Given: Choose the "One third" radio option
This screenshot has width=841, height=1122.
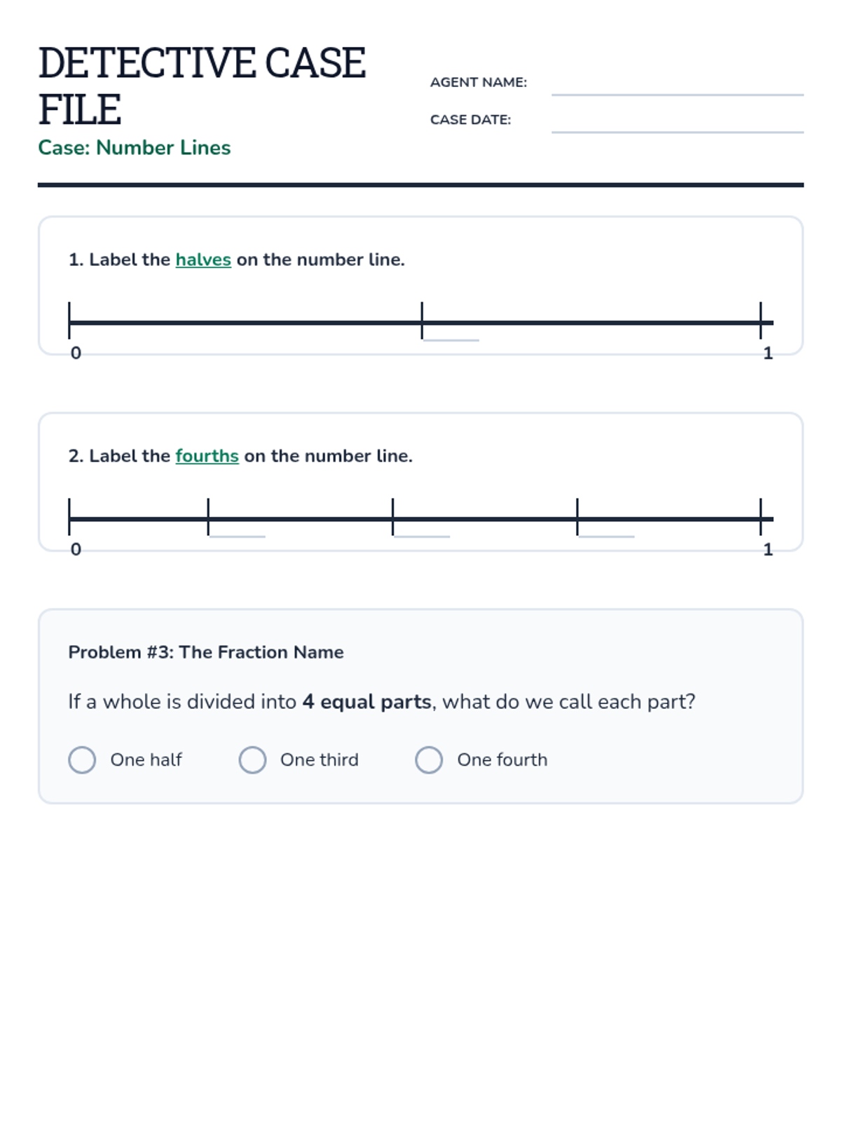Looking at the screenshot, I should (252, 759).
